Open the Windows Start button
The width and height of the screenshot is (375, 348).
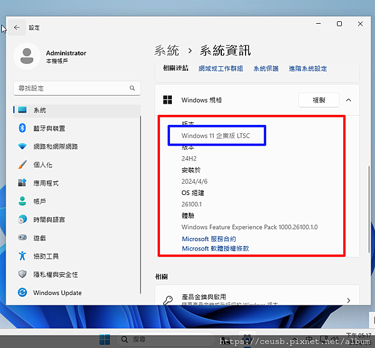104,340
